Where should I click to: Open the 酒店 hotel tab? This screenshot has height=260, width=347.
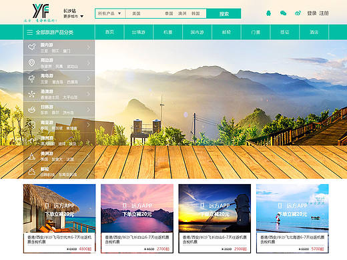(314, 32)
